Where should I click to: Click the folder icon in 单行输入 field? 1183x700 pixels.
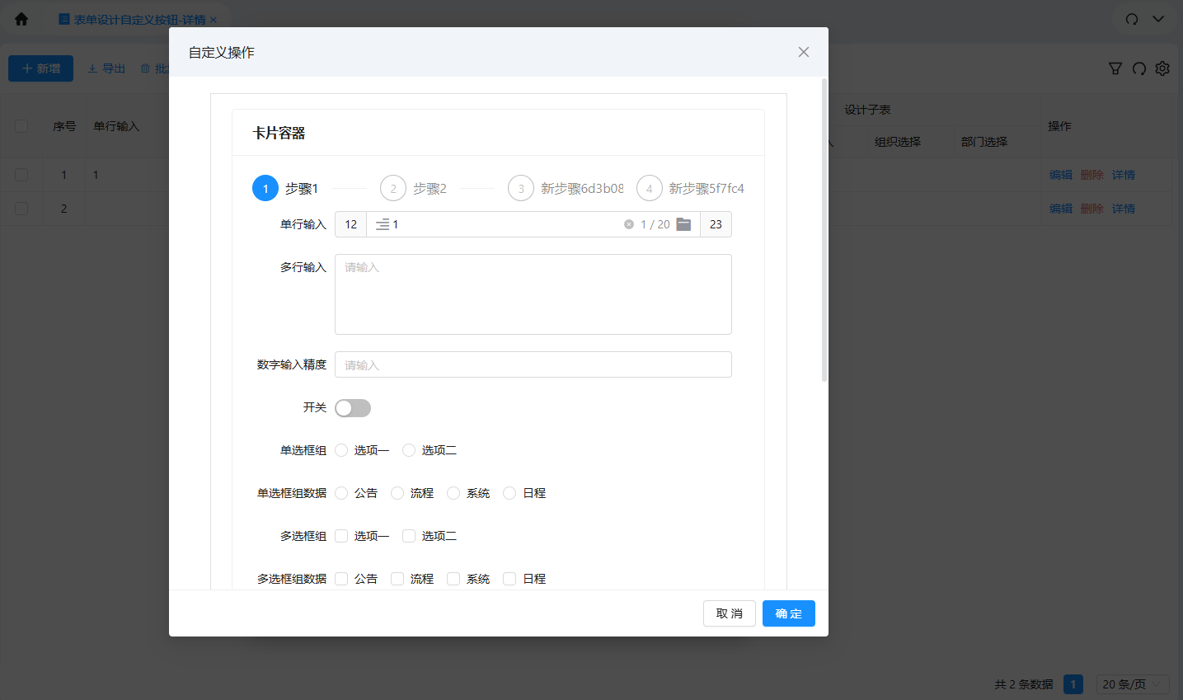683,224
